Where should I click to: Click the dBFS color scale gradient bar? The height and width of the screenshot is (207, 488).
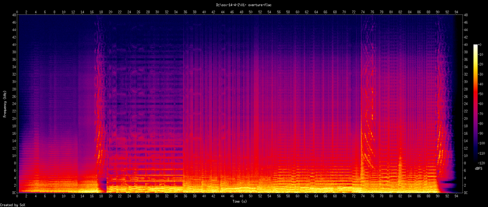(475, 104)
